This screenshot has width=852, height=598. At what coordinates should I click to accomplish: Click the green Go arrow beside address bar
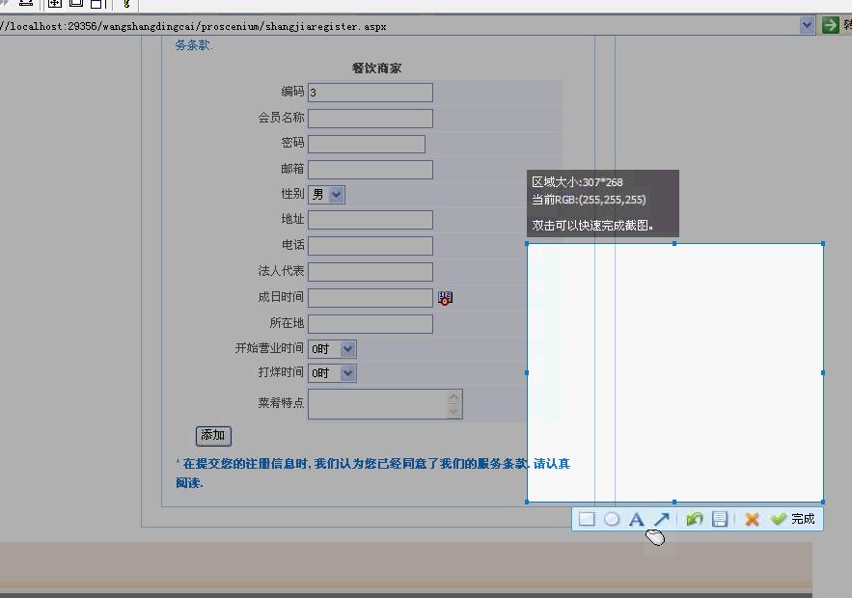click(830, 25)
